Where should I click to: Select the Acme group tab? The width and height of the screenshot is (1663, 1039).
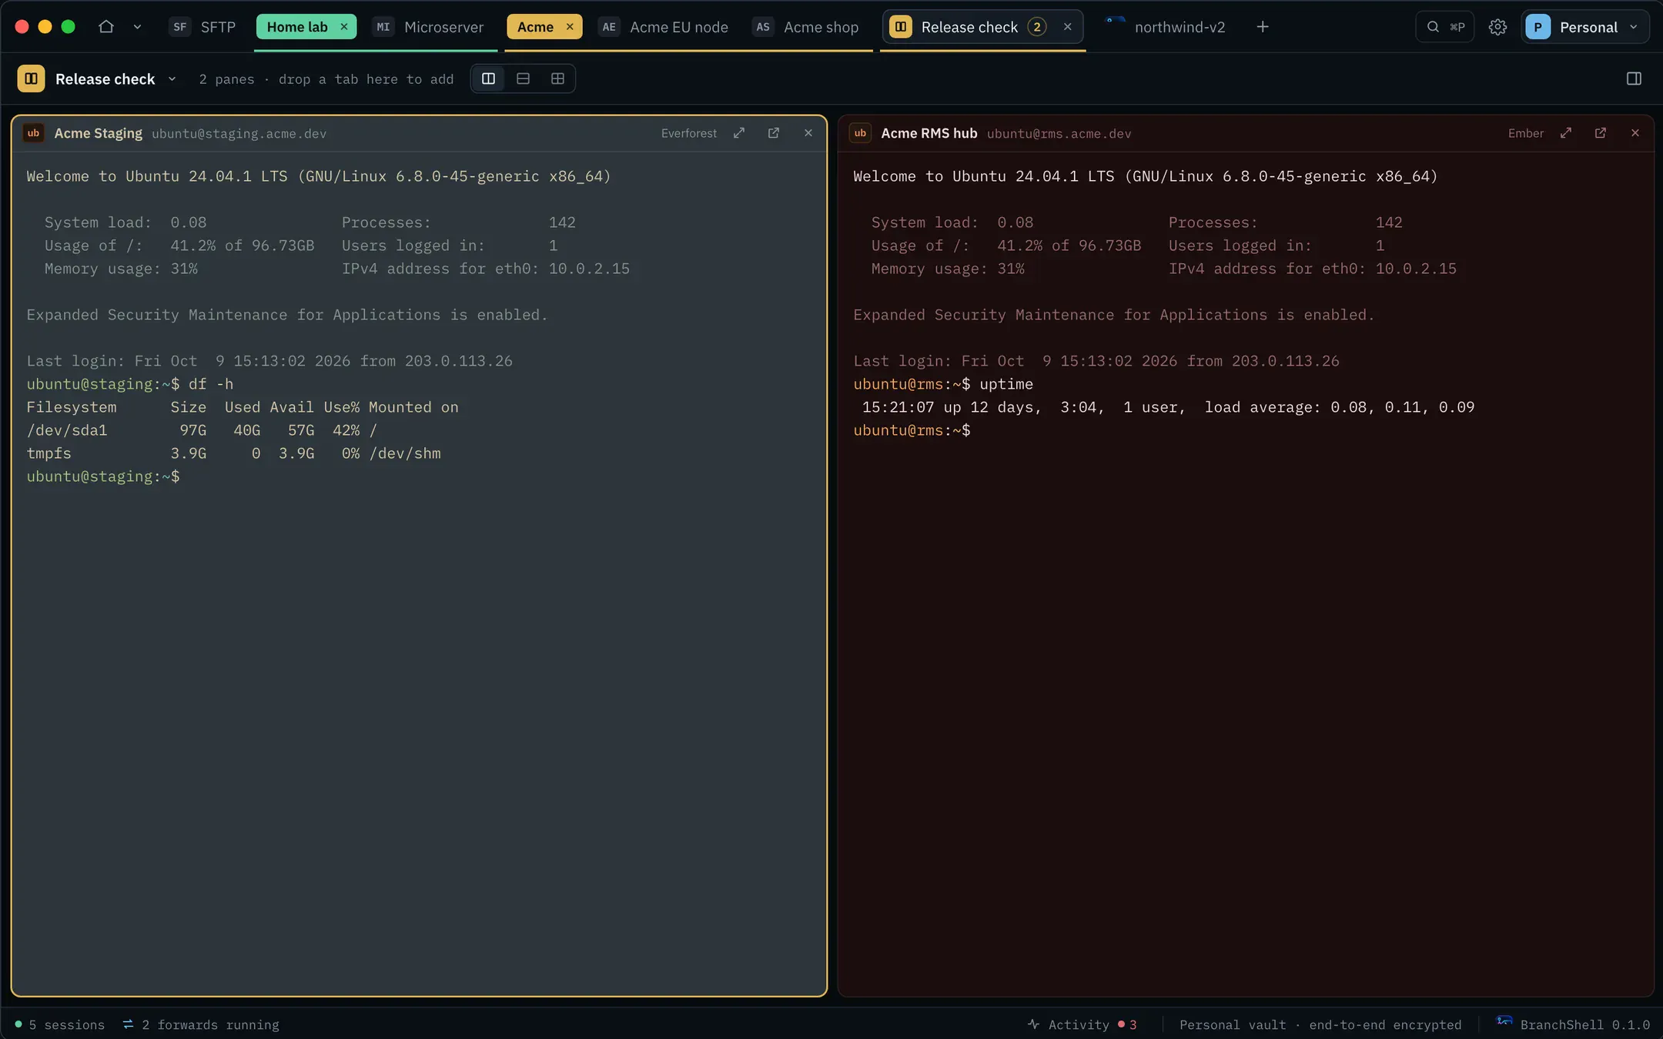[535, 27]
